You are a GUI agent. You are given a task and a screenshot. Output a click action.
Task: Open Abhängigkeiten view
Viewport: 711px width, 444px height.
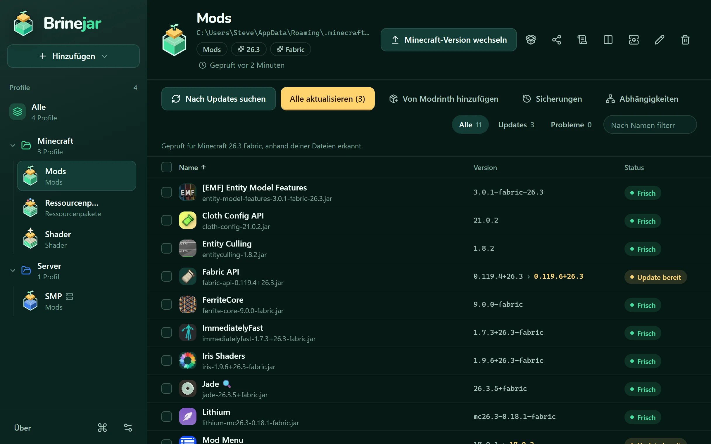(x=642, y=99)
